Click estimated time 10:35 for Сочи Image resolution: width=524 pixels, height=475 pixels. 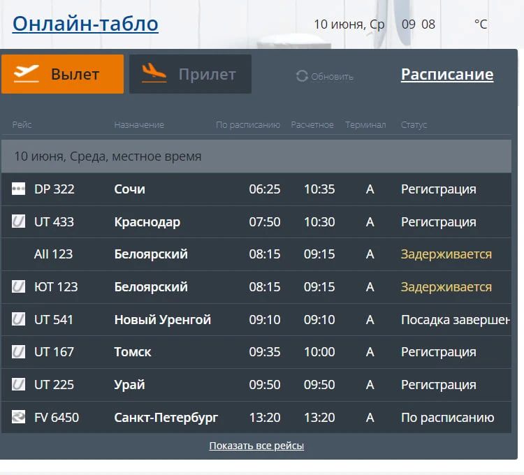point(319,189)
